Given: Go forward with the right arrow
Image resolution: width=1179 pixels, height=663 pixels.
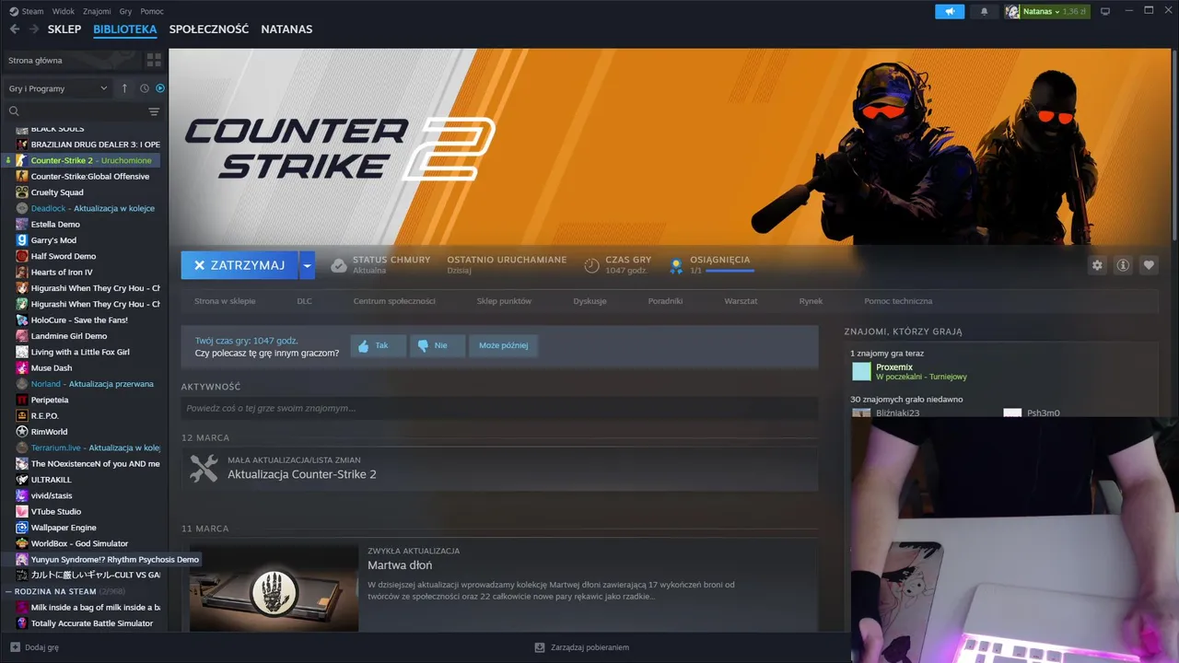Looking at the screenshot, I should click(x=34, y=29).
